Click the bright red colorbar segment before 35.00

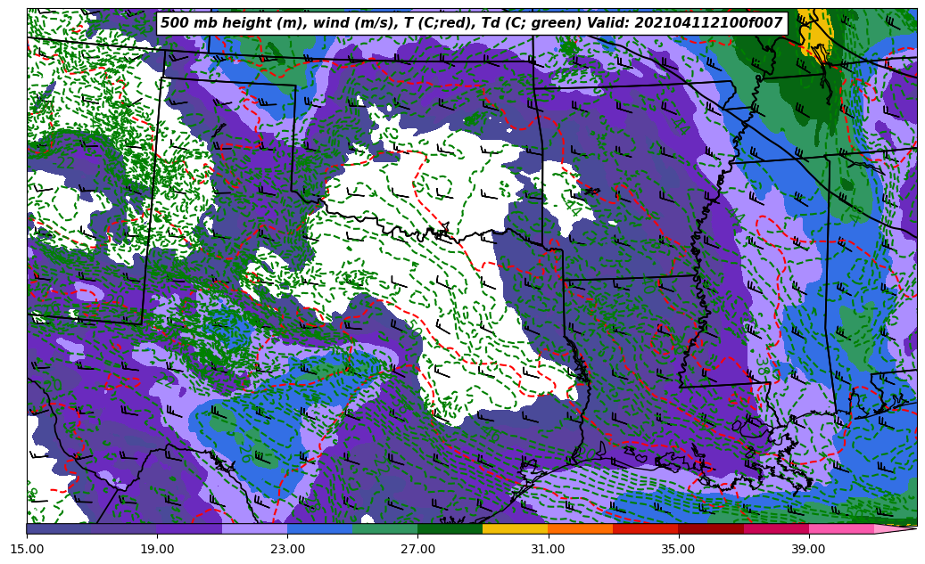pos(645,528)
